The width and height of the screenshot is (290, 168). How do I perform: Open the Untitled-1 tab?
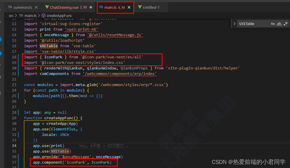[151, 7]
